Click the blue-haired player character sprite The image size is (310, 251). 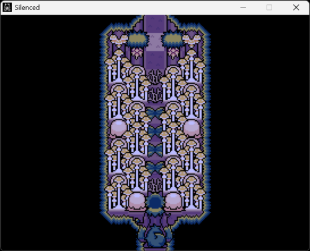(155, 205)
